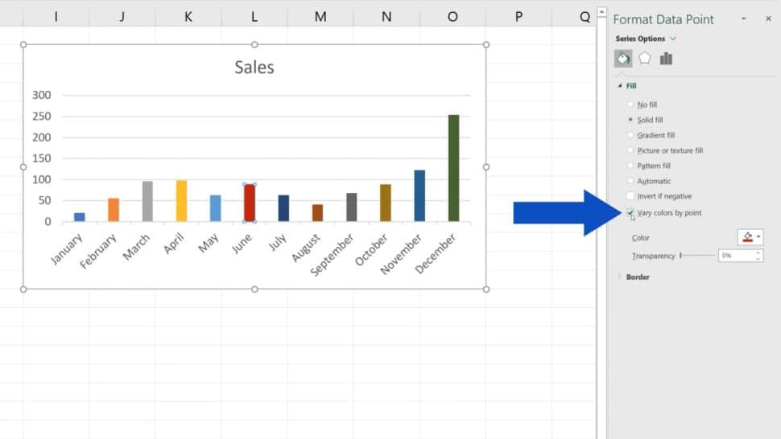This screenshot has height=439, width=781.
Task: Click the Transparency slider
Action: (697, 255)
